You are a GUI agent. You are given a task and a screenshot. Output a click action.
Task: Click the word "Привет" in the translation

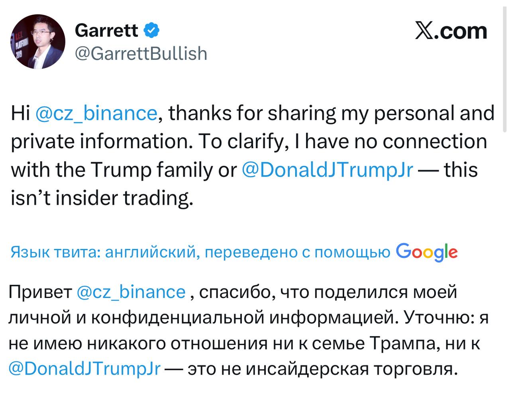[x=41, y=292]
